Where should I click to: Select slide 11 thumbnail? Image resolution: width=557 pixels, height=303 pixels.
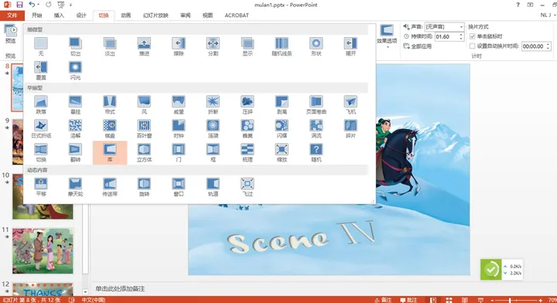pyautogui.click(x=43, y=251)
